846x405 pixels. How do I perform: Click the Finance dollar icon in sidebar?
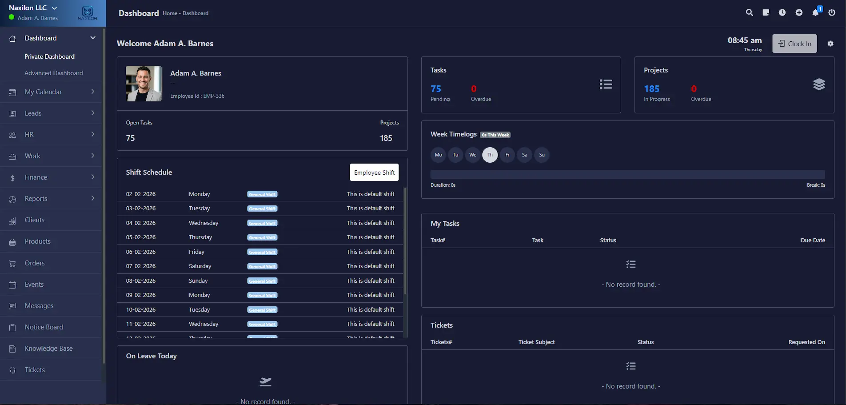coord(12,178)
